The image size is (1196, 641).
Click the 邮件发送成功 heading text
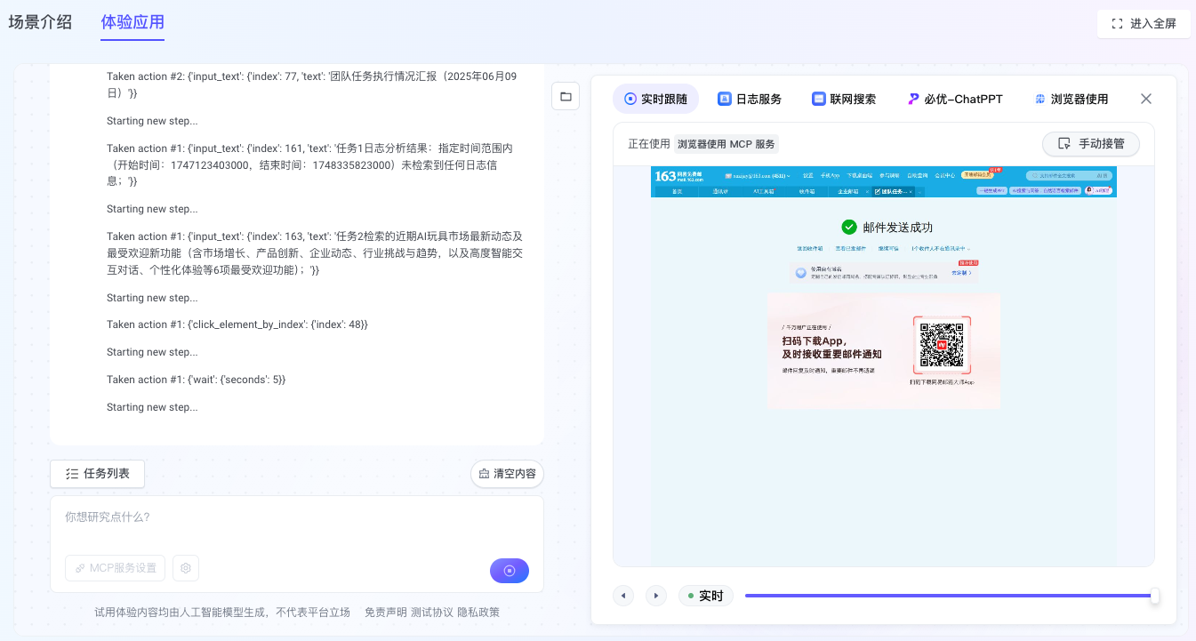[898, 228]
